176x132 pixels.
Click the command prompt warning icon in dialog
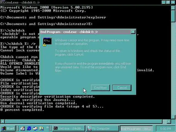pyautogui.click(x=47, y=42)
